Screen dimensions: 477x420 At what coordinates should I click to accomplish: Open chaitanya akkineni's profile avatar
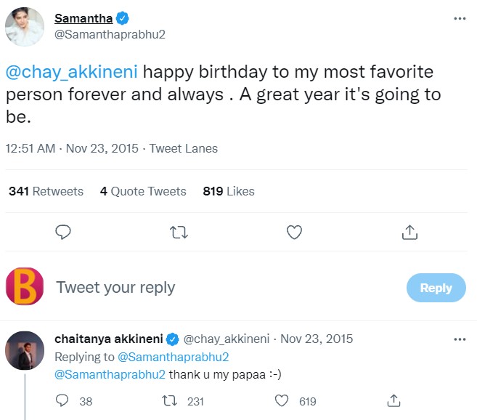(25, 352)
